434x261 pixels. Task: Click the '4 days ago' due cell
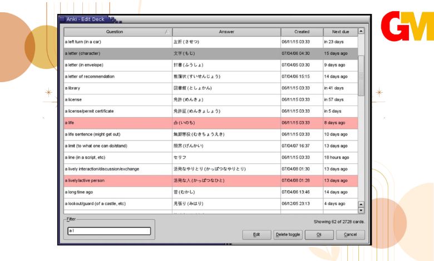[341, 204]
